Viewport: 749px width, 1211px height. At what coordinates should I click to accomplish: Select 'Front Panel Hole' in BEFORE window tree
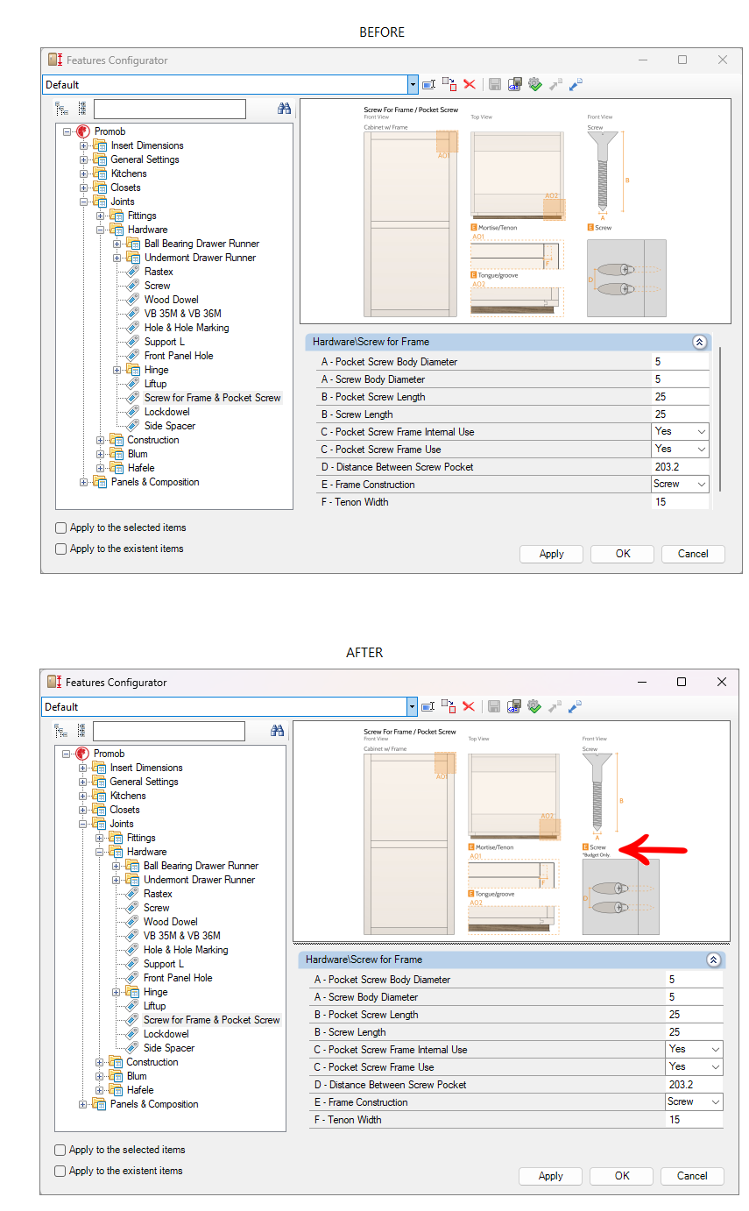tap(179, 356)
